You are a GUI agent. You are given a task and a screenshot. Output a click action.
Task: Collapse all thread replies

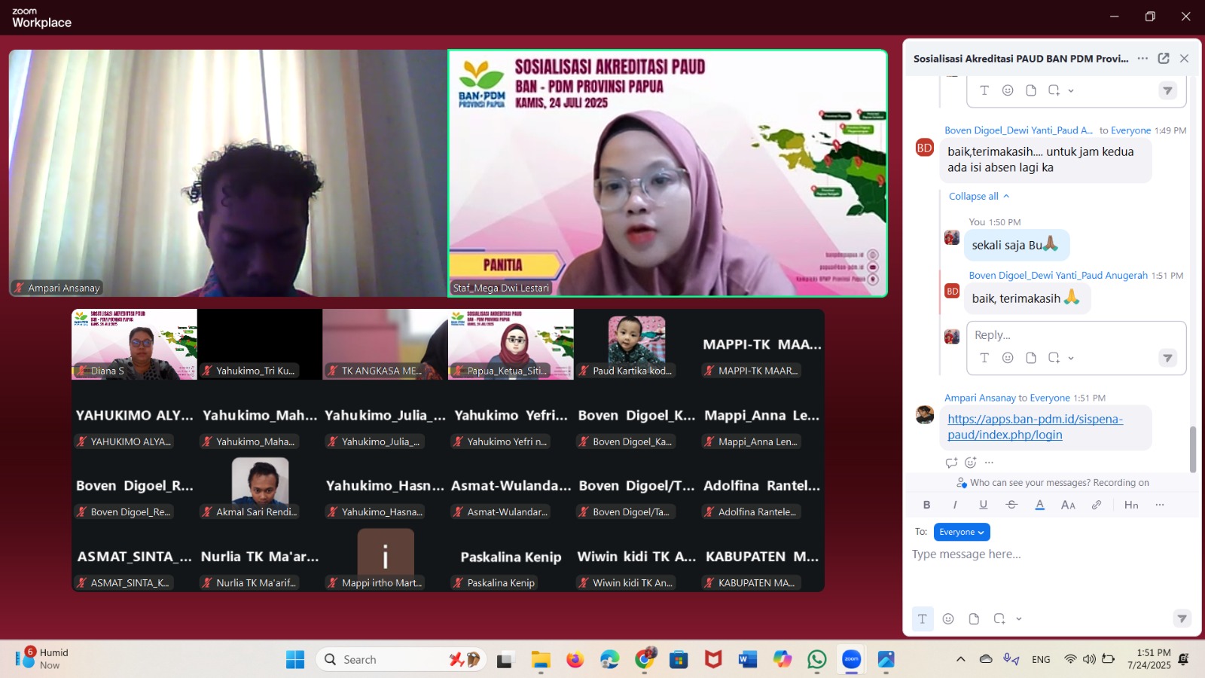pos(978,197)
